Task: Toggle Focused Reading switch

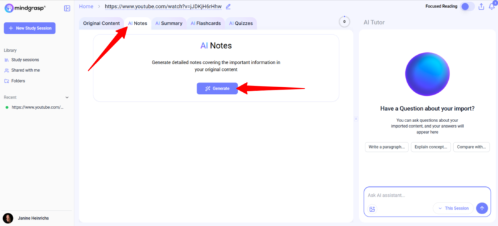Action: (467, 7)
